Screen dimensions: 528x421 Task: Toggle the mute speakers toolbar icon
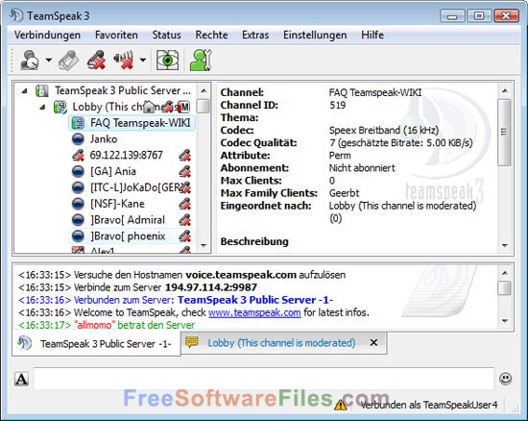(x=124, y=60)
